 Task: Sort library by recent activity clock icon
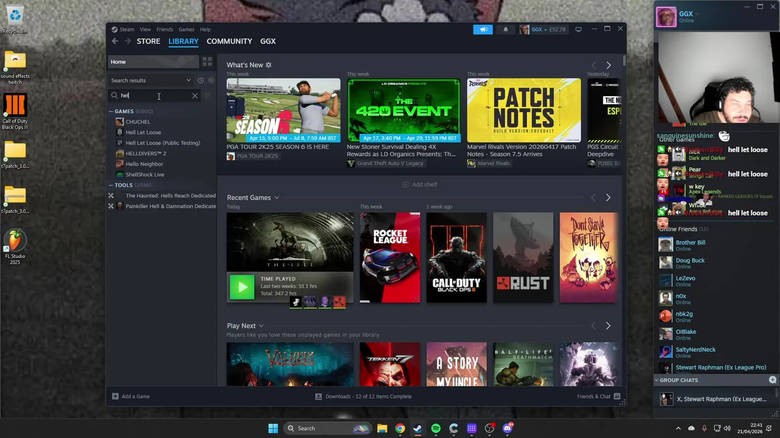(x=200, y=80)
